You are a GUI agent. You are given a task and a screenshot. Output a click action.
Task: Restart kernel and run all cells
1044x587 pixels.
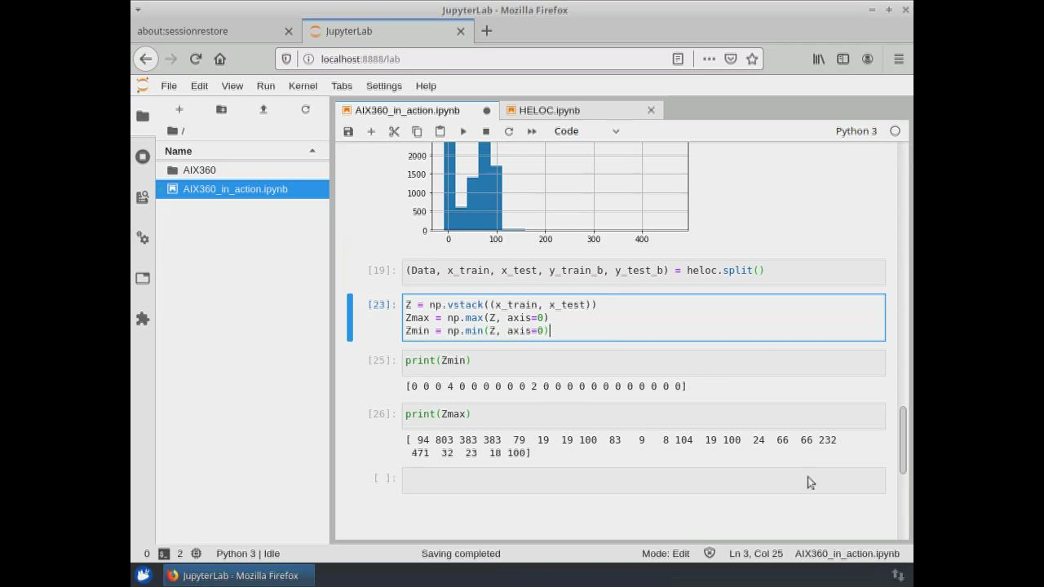pyautogui.click(x=532, y=131)
